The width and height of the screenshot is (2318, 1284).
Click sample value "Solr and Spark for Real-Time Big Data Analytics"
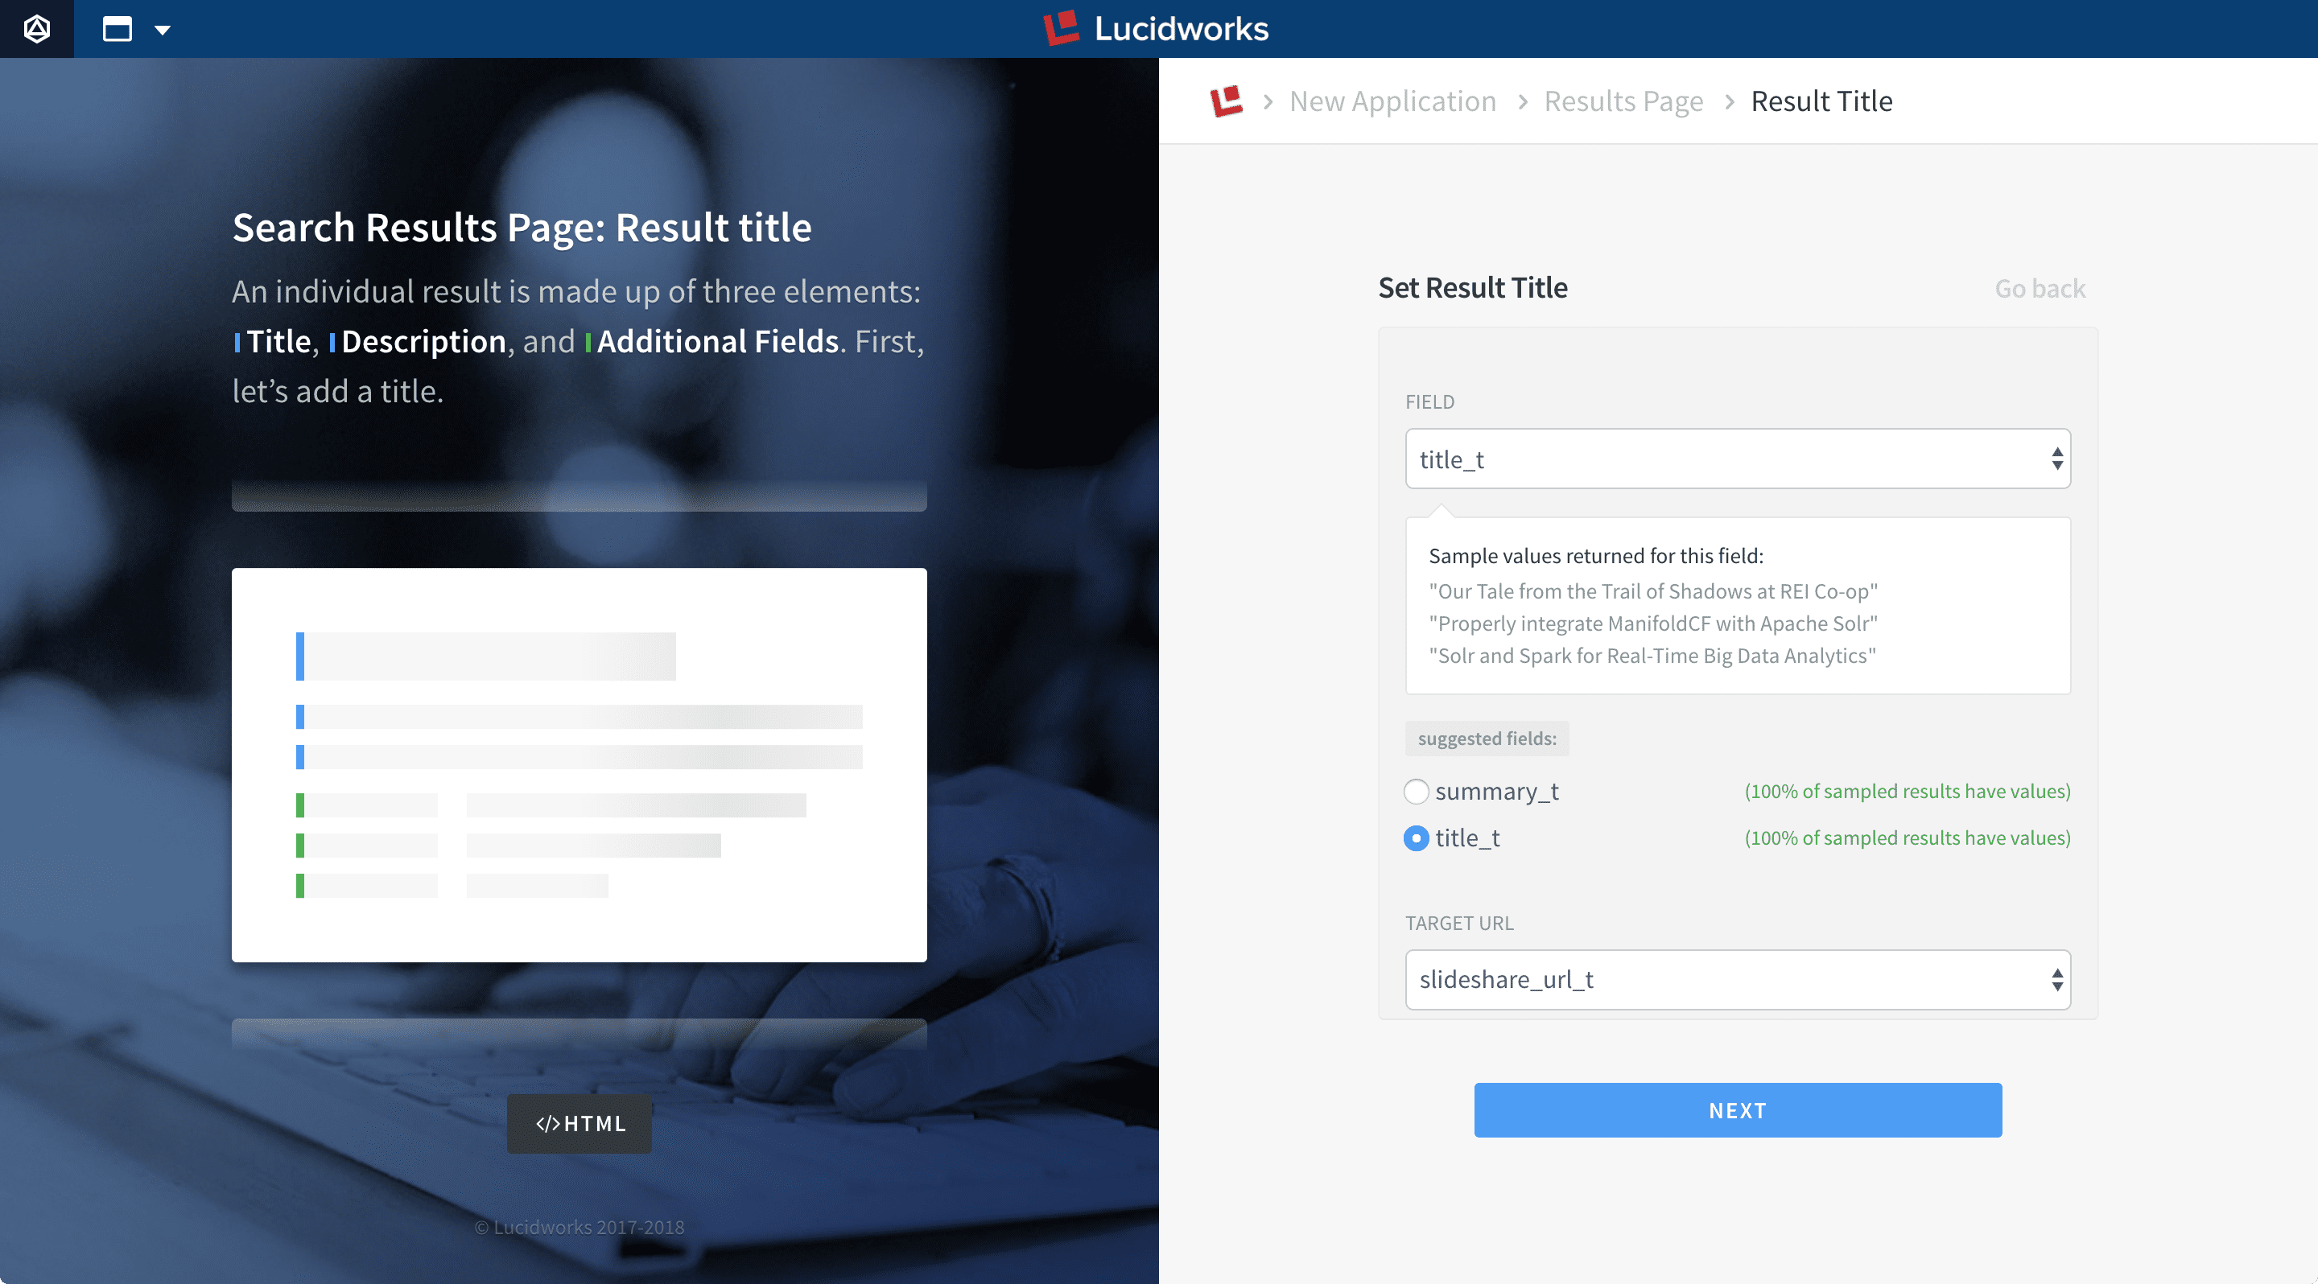coord(1652,656)
